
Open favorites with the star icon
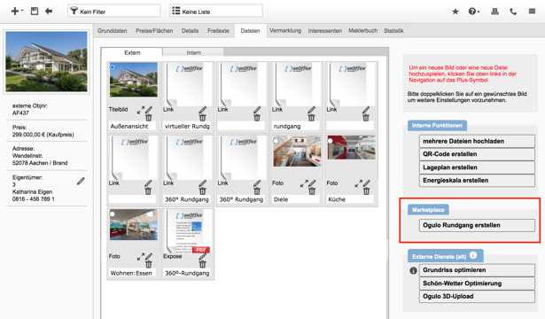(455, 12)
